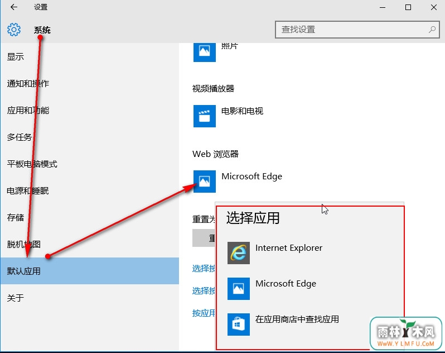Click second 选择 link below reset
Viewport: 445px width, 353px height.
pyautogui.click(x=204, y=290)
